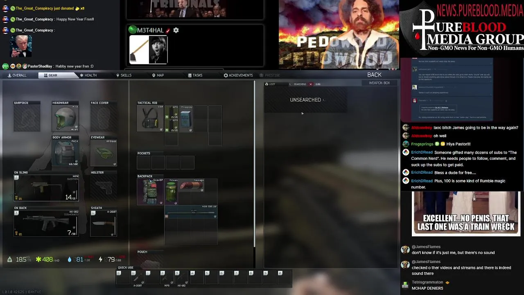Select quick use slot with A-2607 knife

(138, 277)
